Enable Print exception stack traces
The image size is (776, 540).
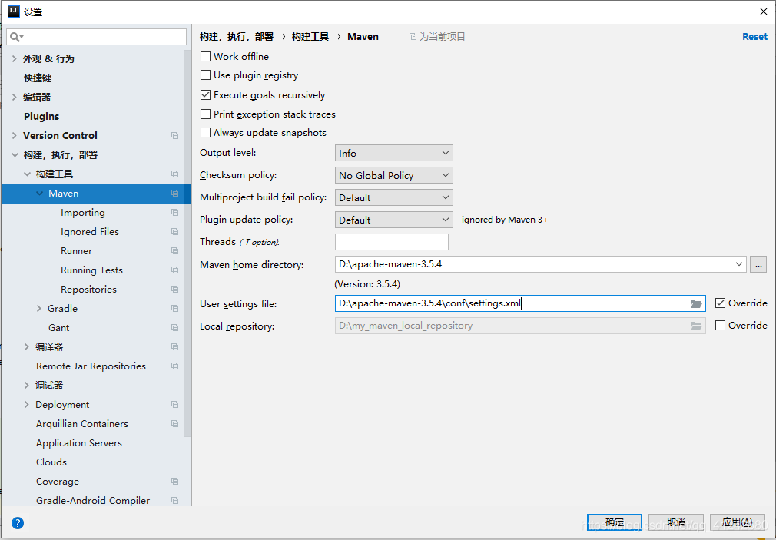205,114
